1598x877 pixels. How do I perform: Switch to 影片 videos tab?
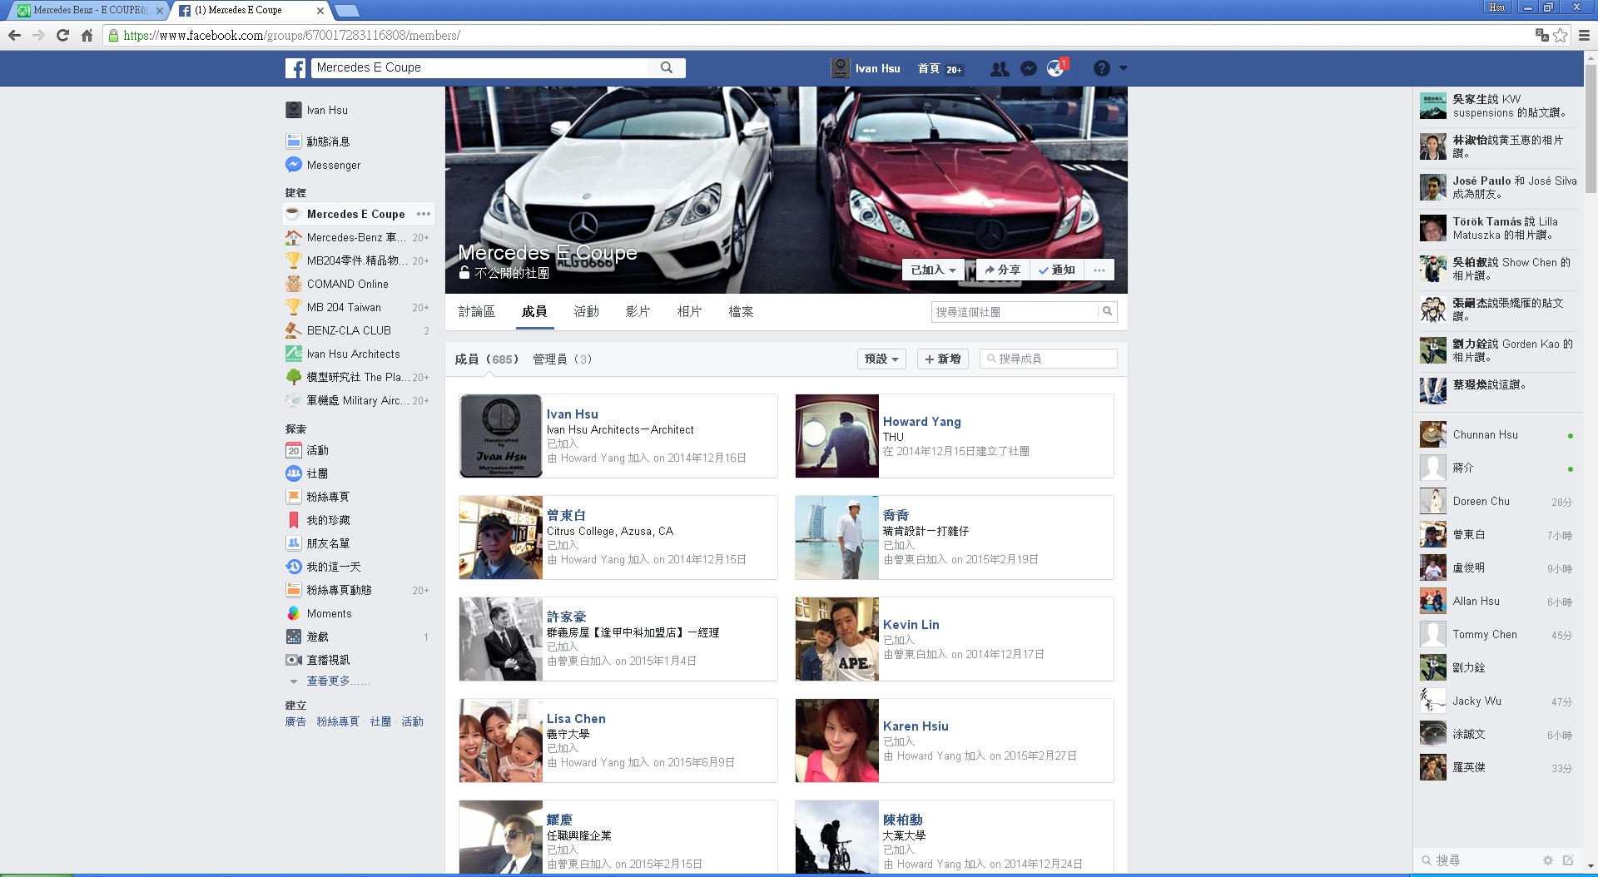pos(638,311)
